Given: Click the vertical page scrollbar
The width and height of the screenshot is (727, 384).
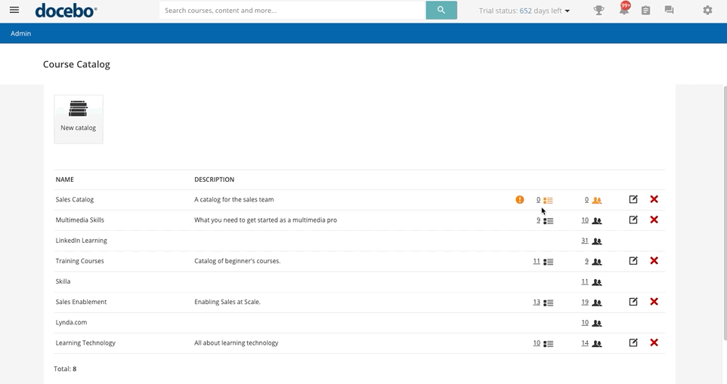Looking at the screenshot, I should [x=725, y=213].
